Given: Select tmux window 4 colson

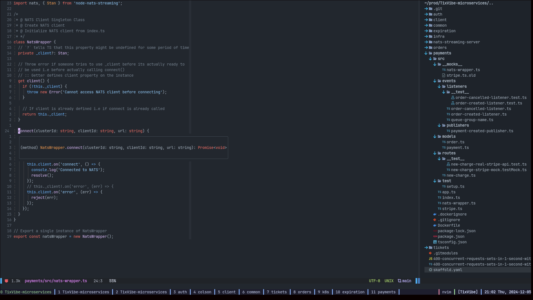Looking at the screenshot, I should click(x=202, y=292).
